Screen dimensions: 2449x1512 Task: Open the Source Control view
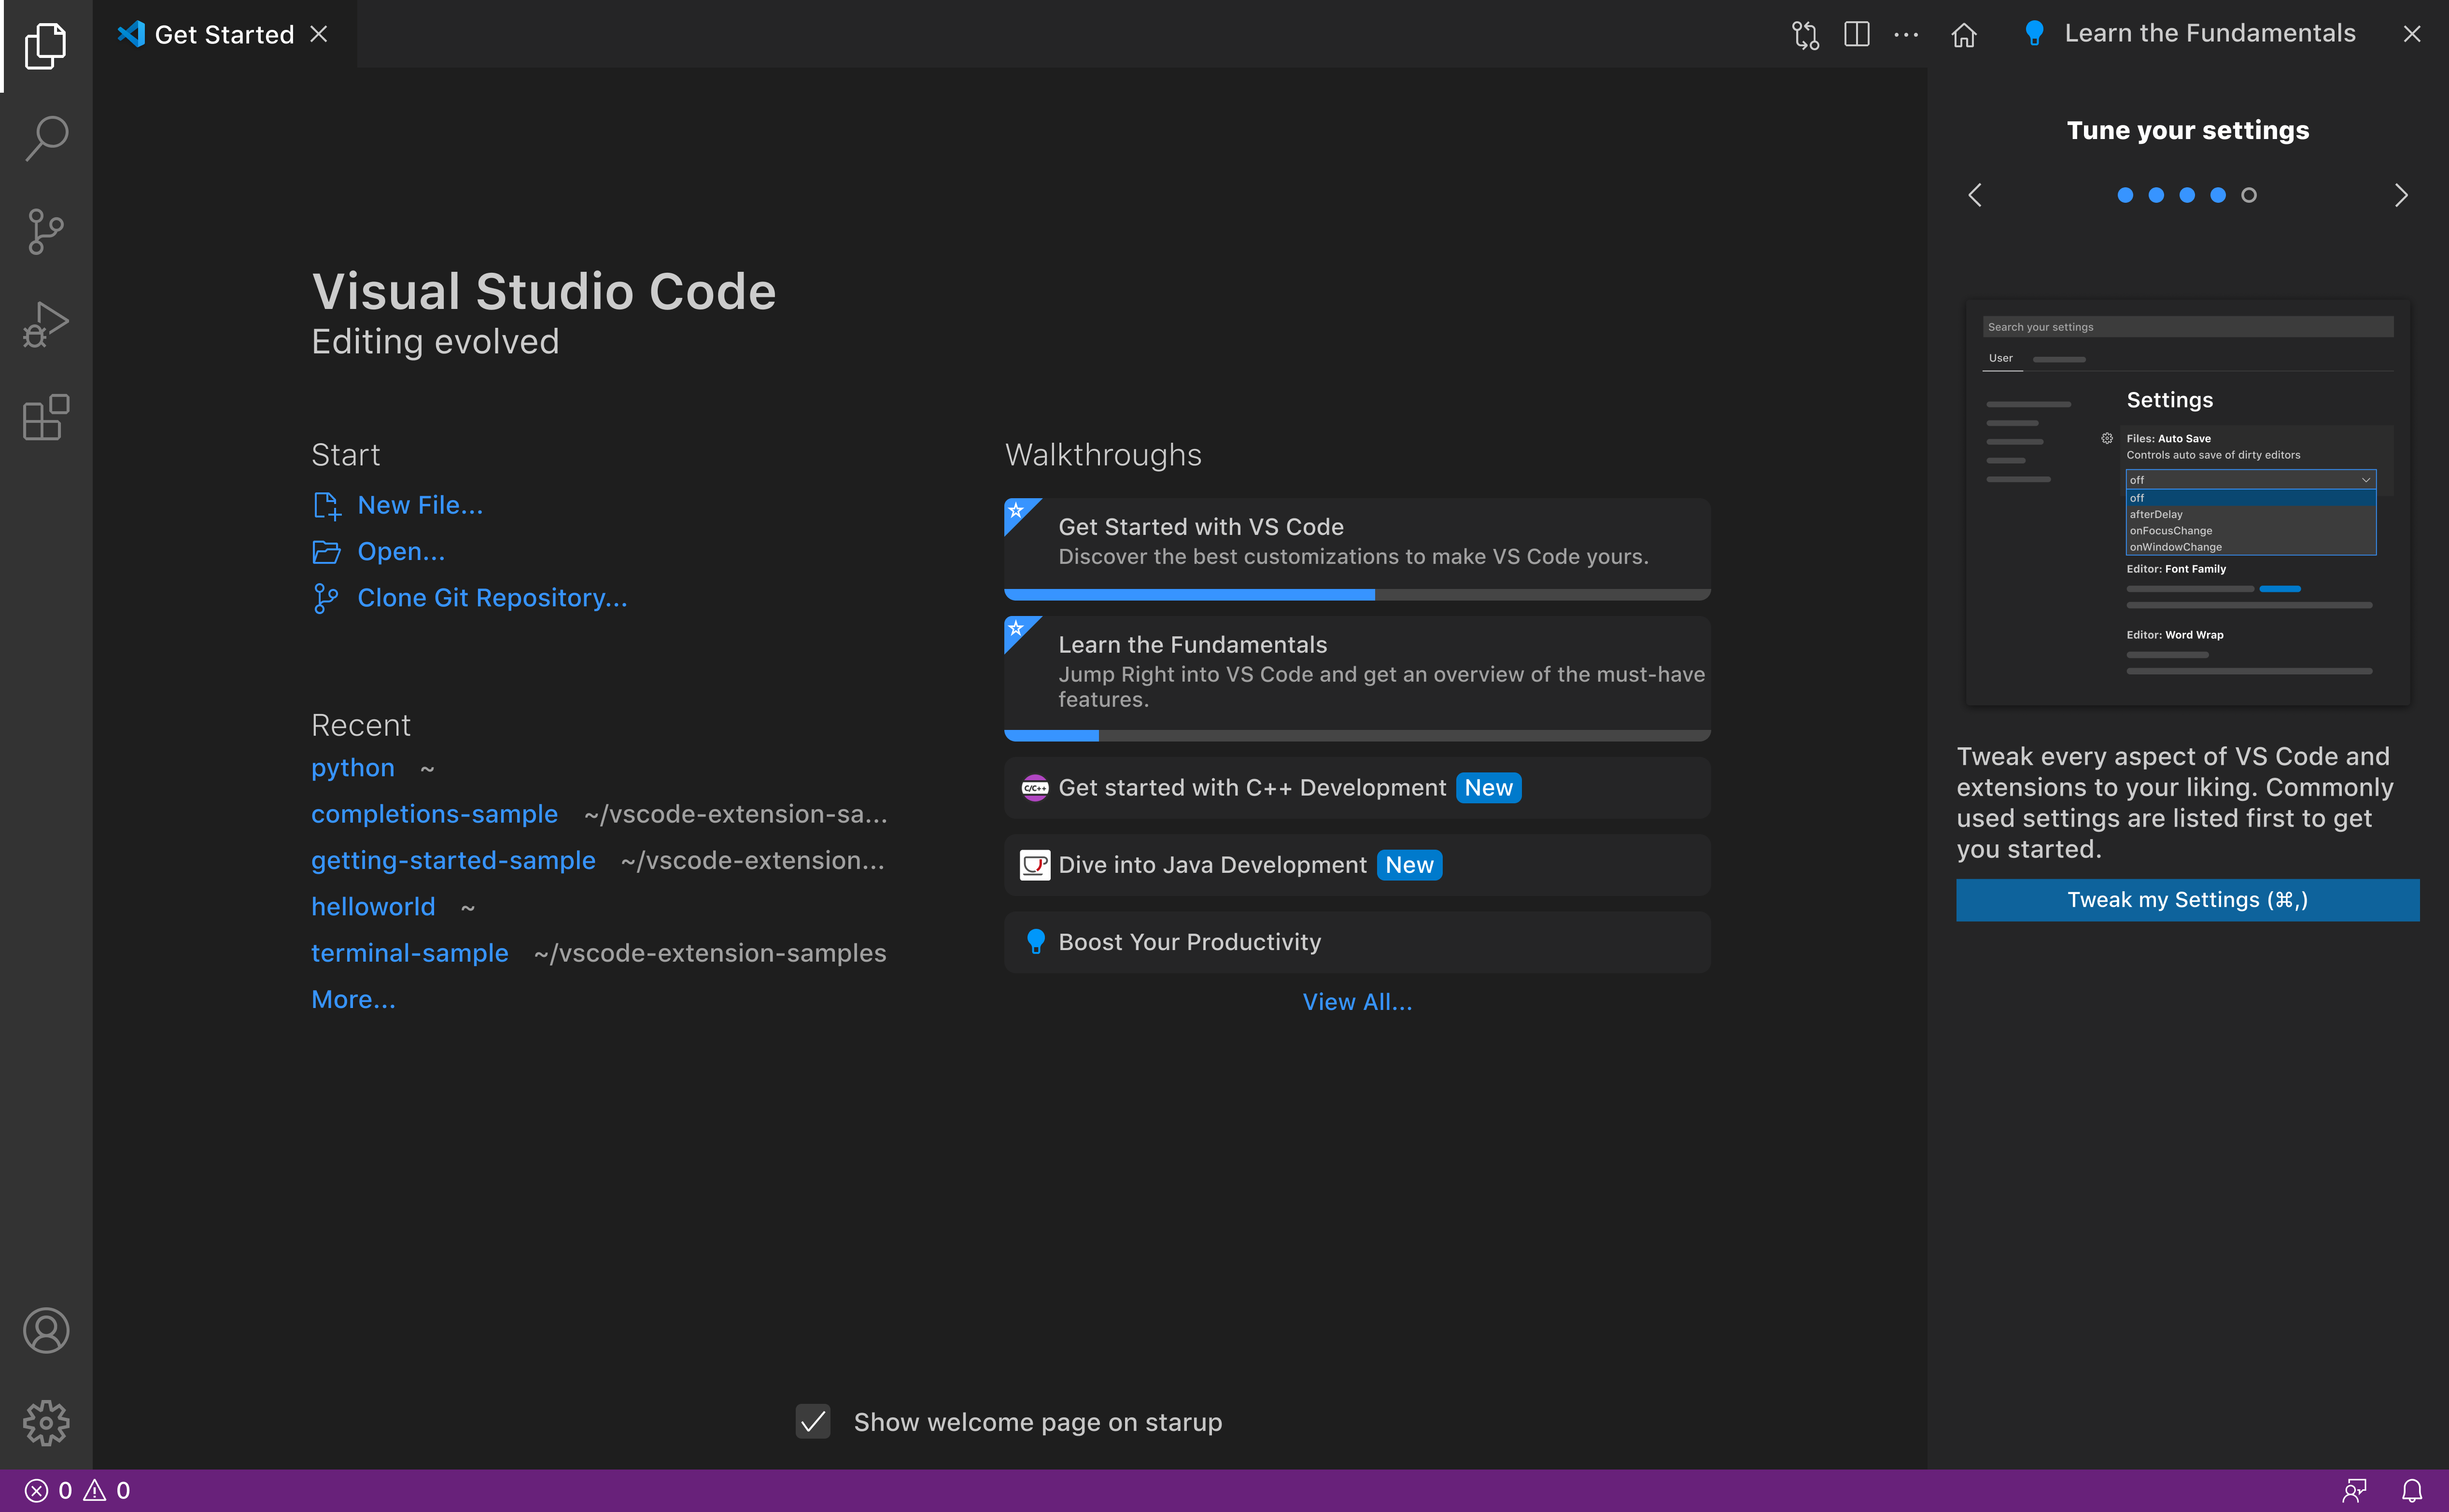point(45,231)
